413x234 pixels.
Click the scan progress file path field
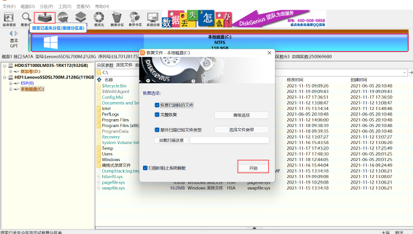229,140
